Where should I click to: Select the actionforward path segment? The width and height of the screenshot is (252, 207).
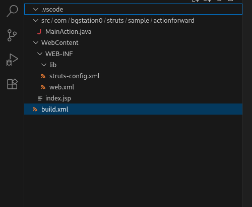[x=174, y=21]
